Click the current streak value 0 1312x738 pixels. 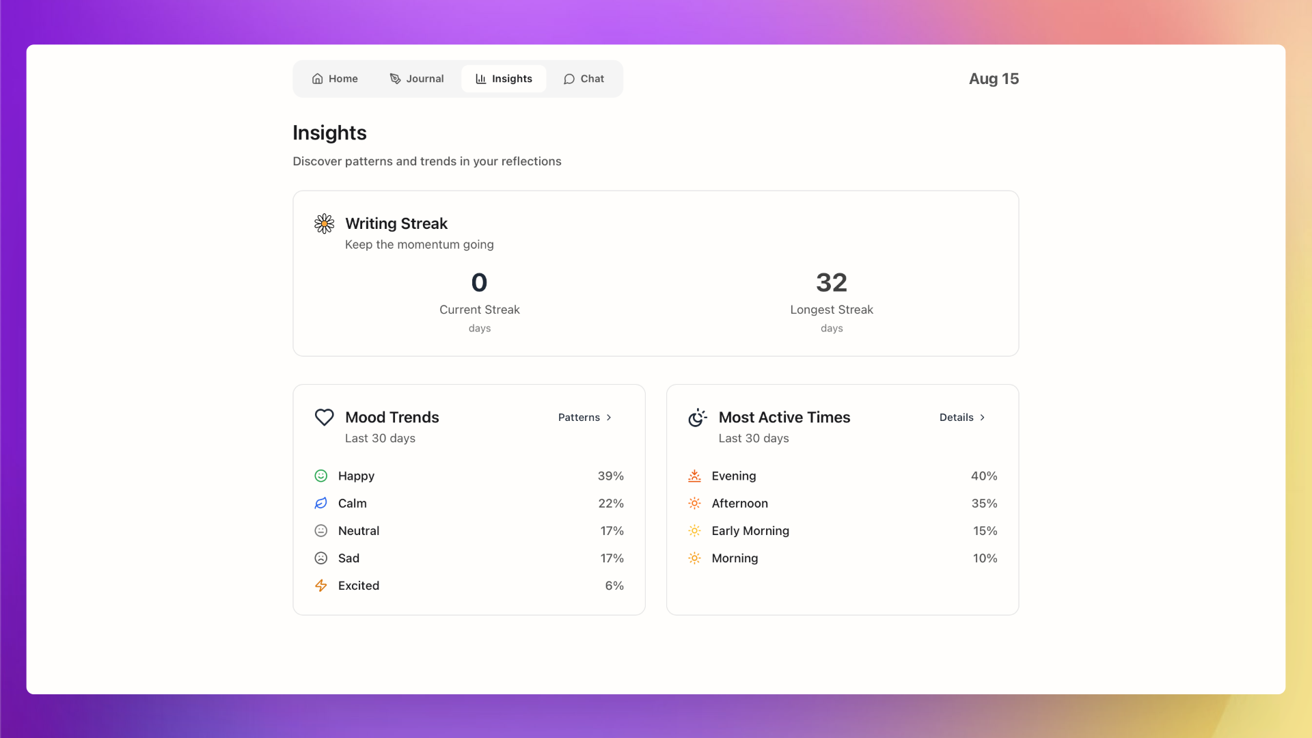(x=479, y=282)
